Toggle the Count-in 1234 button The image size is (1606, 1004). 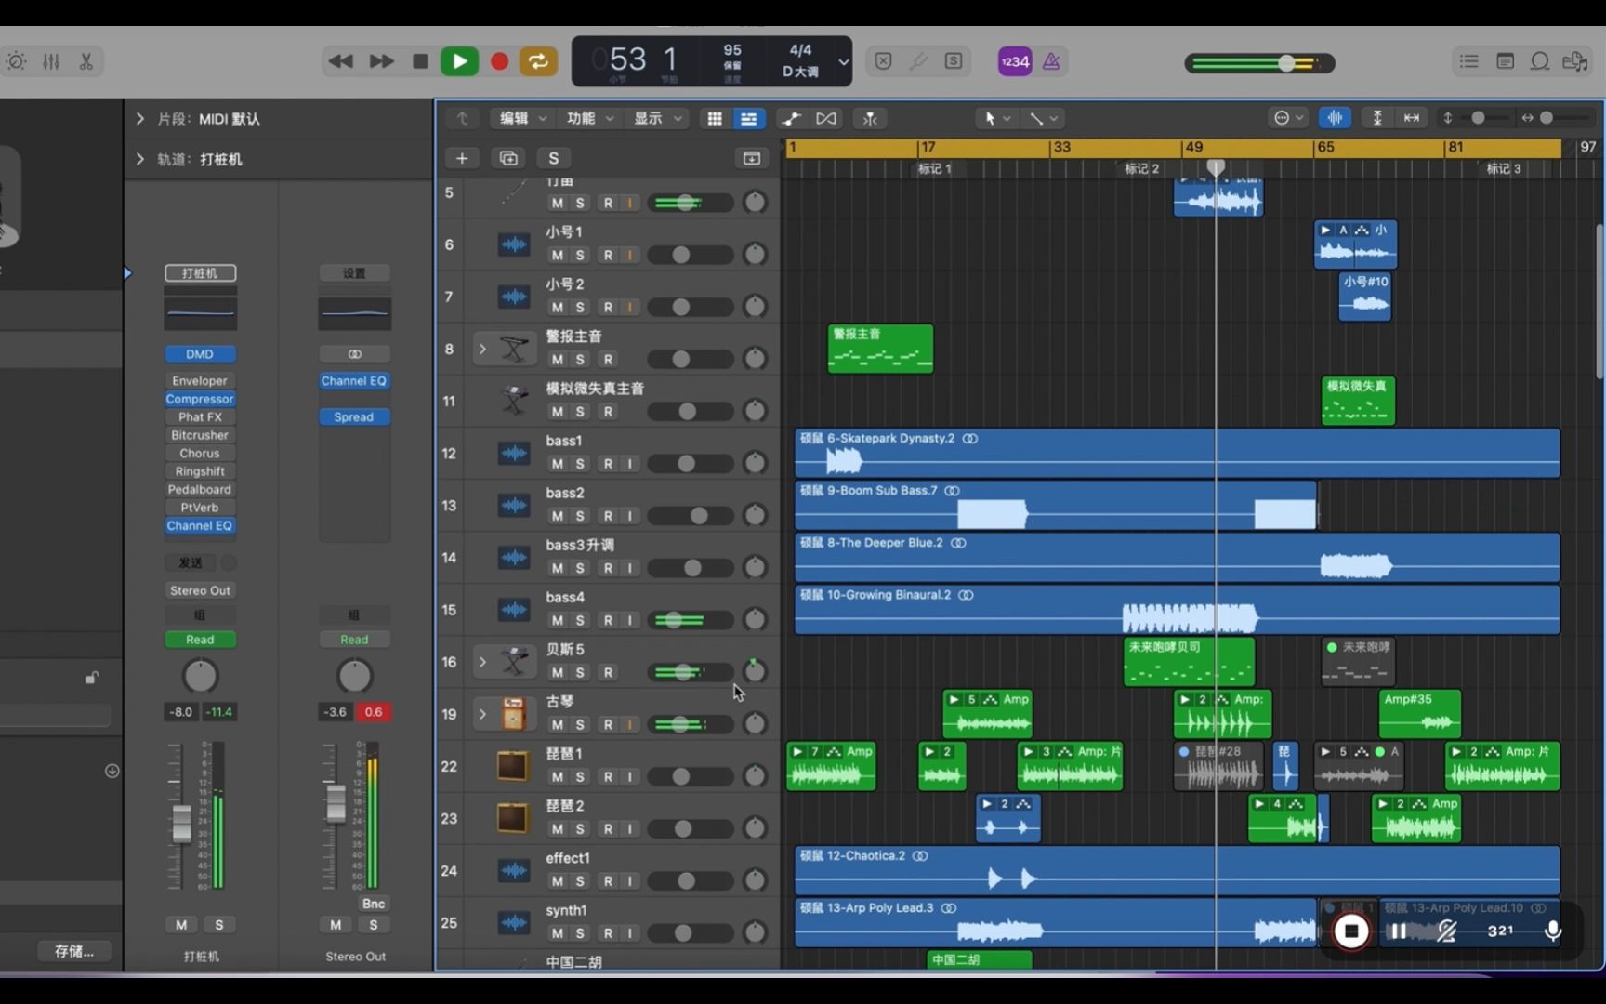click(x=1015, y=61)
